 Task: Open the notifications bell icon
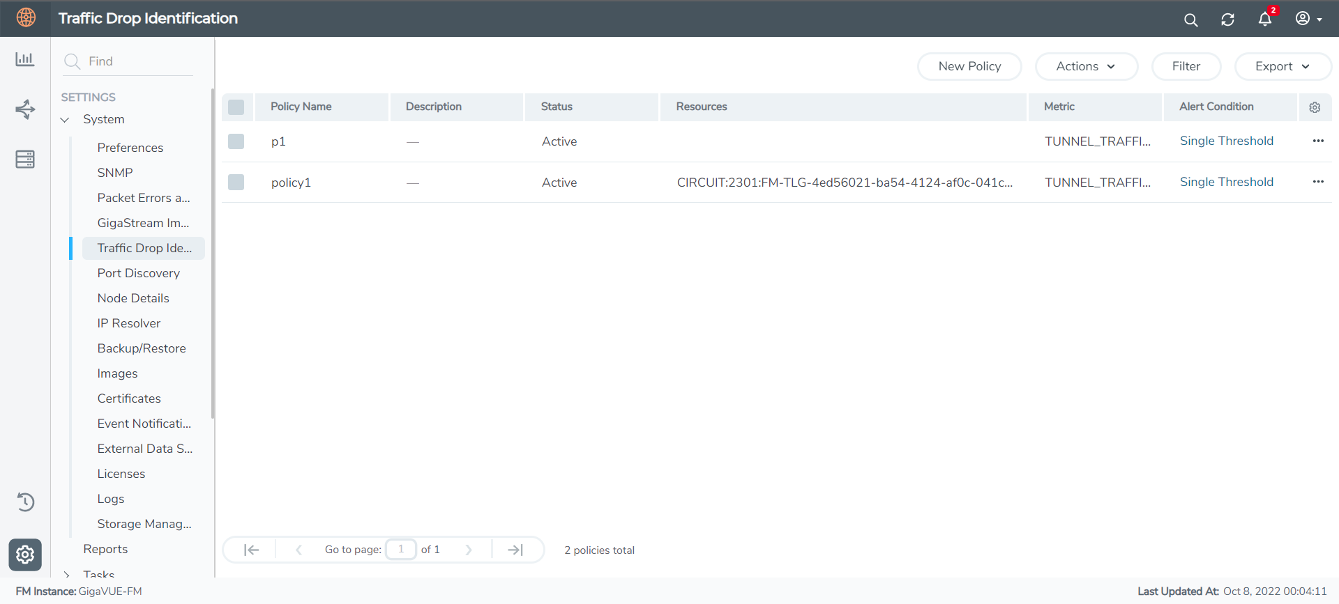tap(1265, 18)
